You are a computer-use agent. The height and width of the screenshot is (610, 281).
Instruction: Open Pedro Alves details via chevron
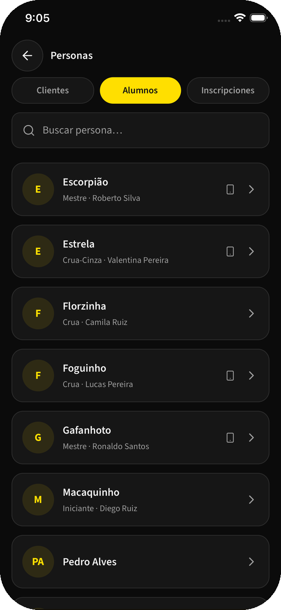pyautogui.click(x=251, y=562)
